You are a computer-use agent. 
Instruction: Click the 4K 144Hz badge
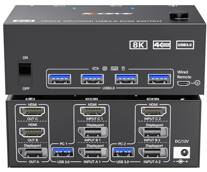162,45
